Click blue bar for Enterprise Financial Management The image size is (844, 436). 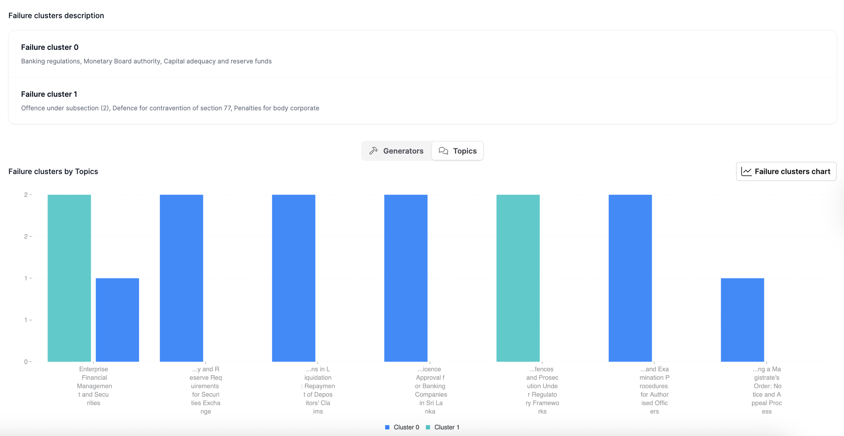point(117,320)
